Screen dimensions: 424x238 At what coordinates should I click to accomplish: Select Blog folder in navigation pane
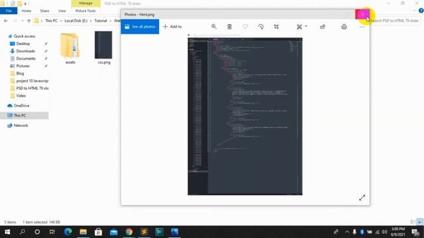pos(20,73)
